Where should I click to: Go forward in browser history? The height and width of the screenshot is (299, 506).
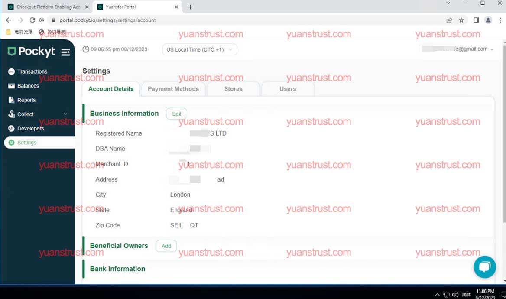(20, 20)
